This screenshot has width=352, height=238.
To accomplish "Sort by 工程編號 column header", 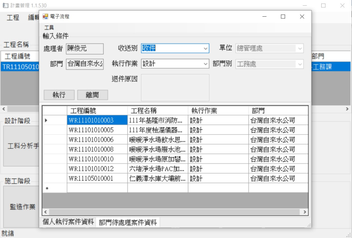I will point(97,110).
